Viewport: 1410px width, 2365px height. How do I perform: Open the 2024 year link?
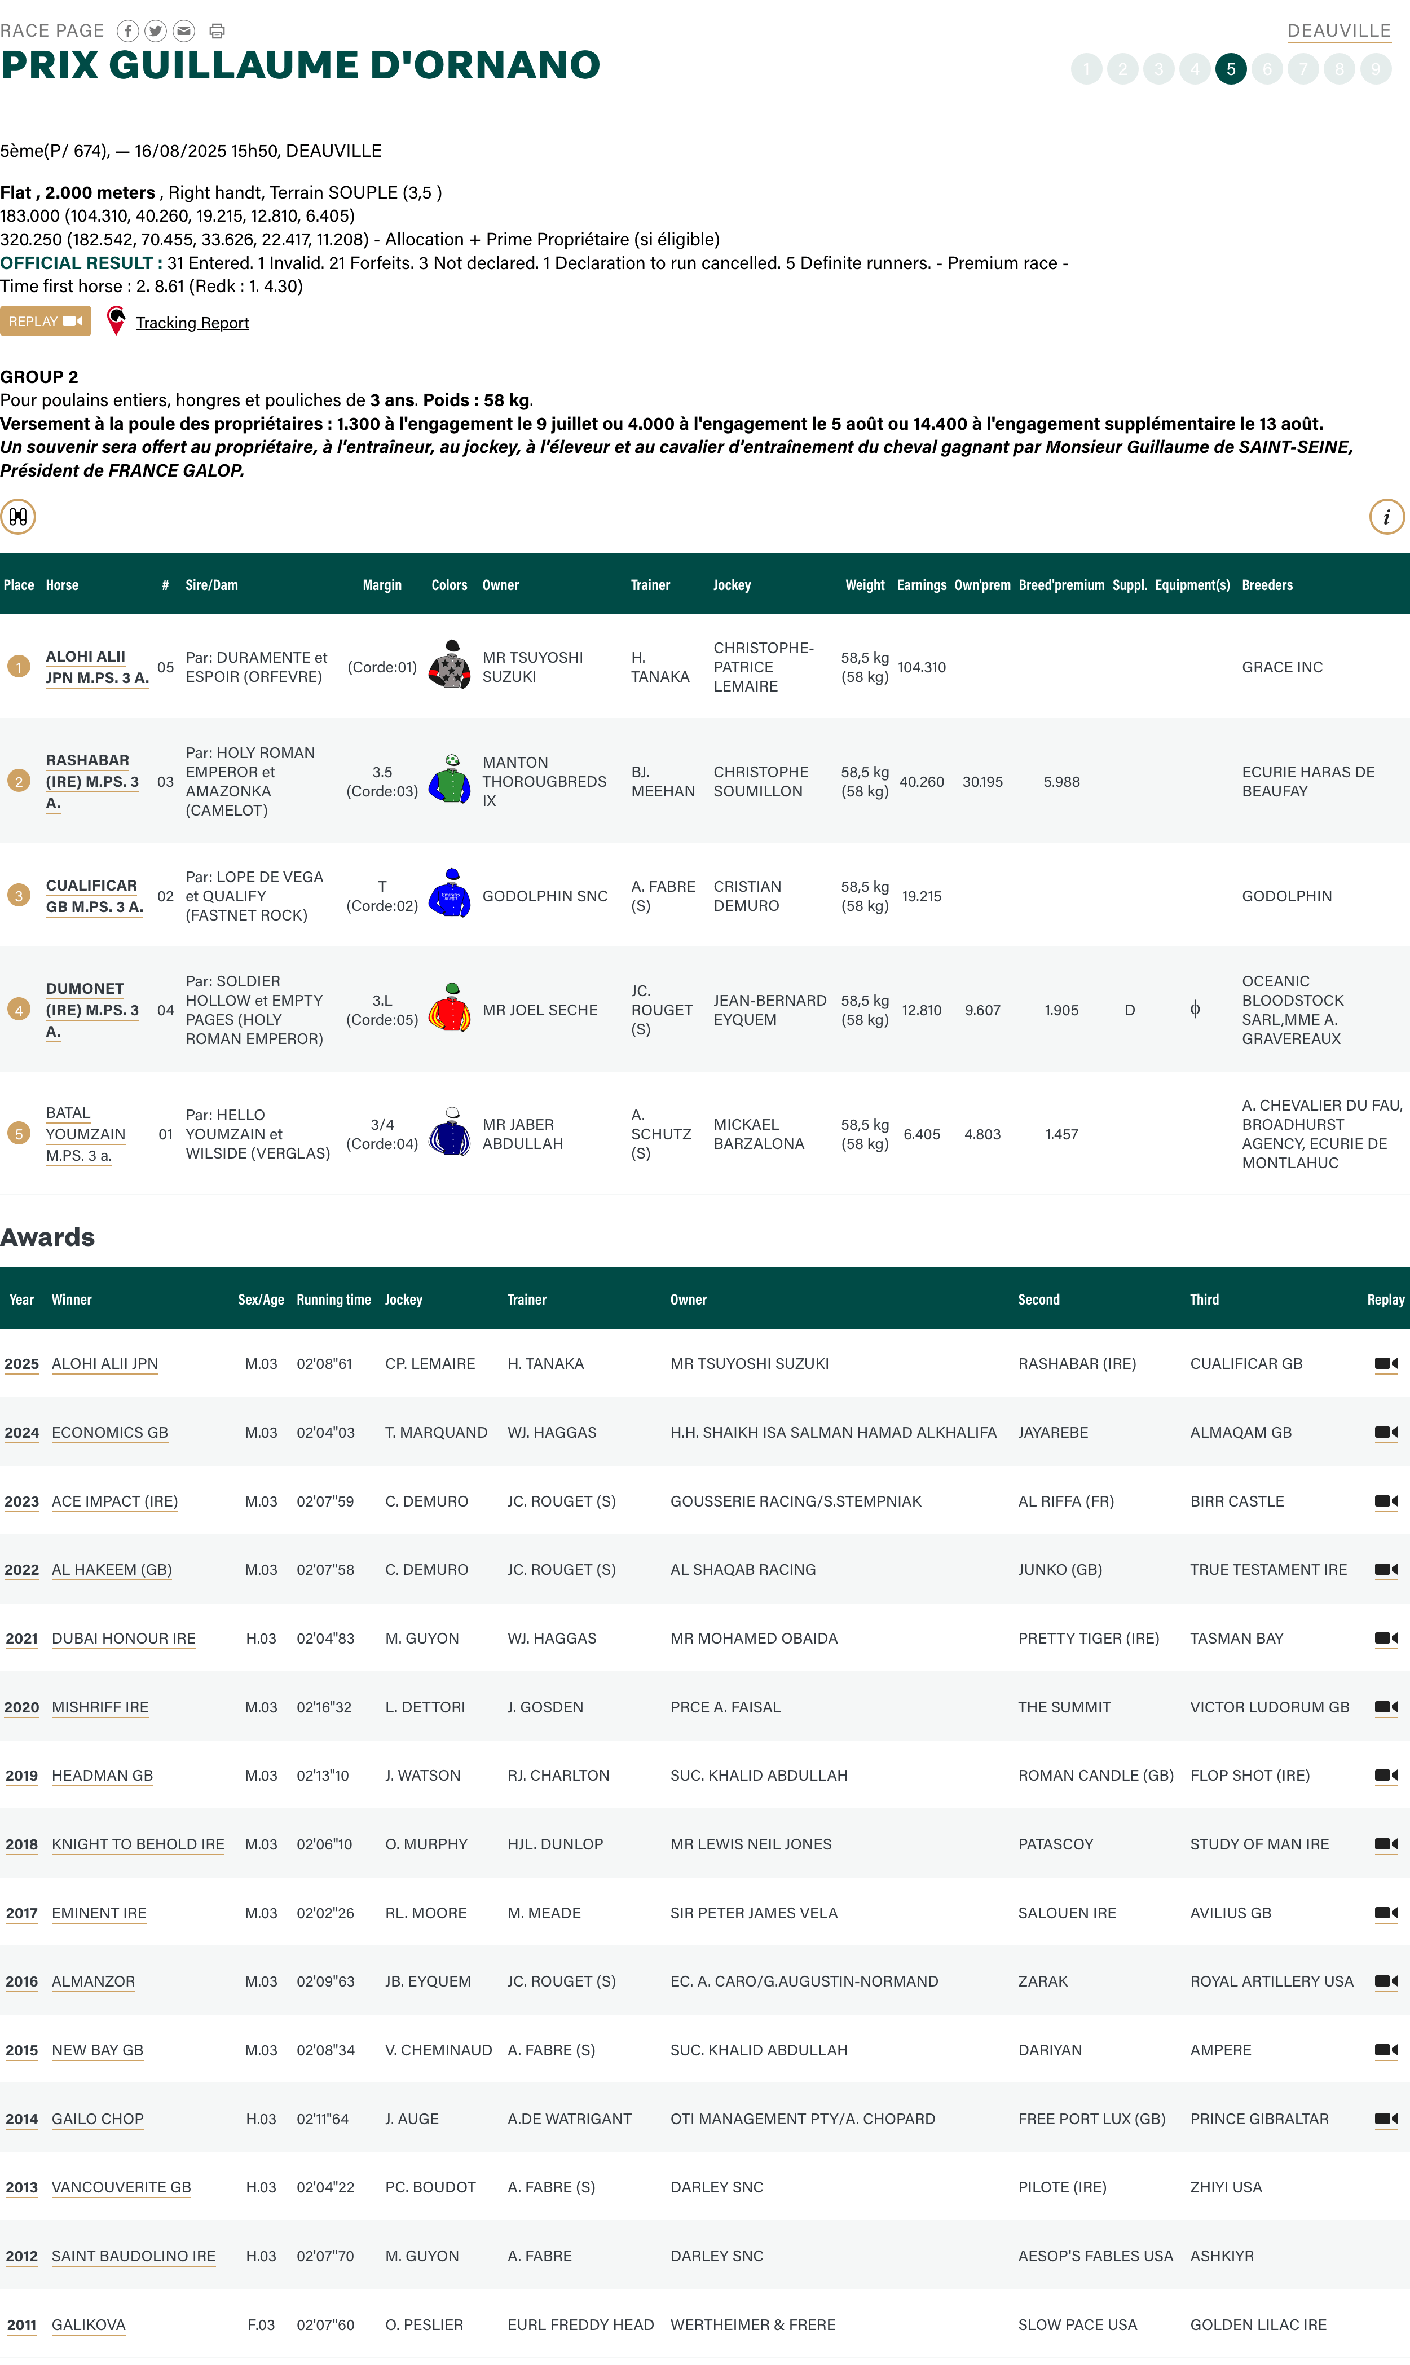22,1433
